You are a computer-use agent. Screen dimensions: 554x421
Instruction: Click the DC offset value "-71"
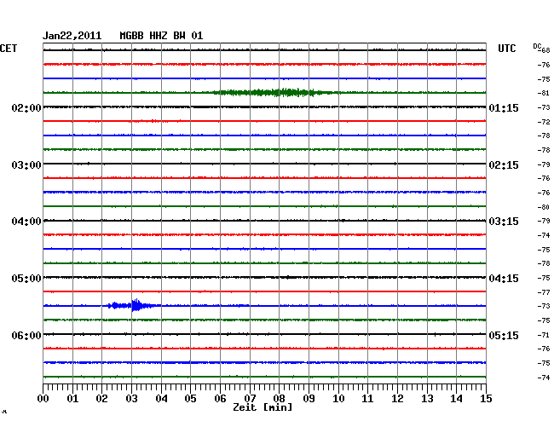pyautogui.click(x=544, y=335)
